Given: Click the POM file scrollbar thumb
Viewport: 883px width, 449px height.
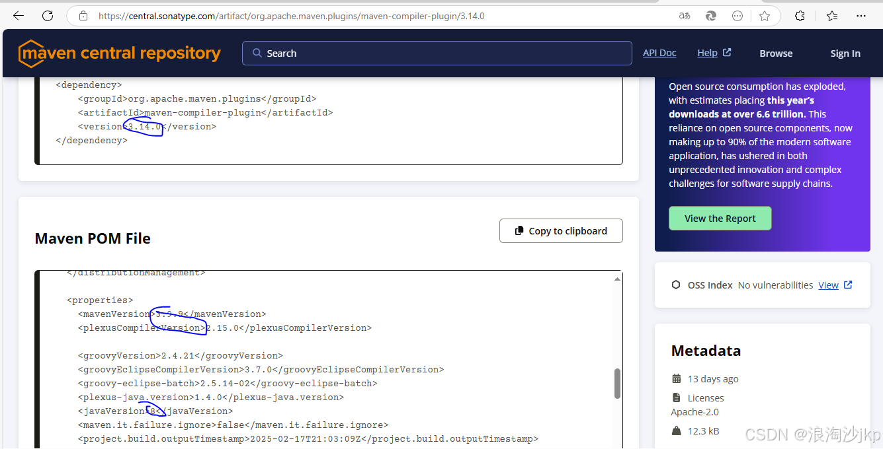Looking at the screenshot, I should tap(617, 384).
